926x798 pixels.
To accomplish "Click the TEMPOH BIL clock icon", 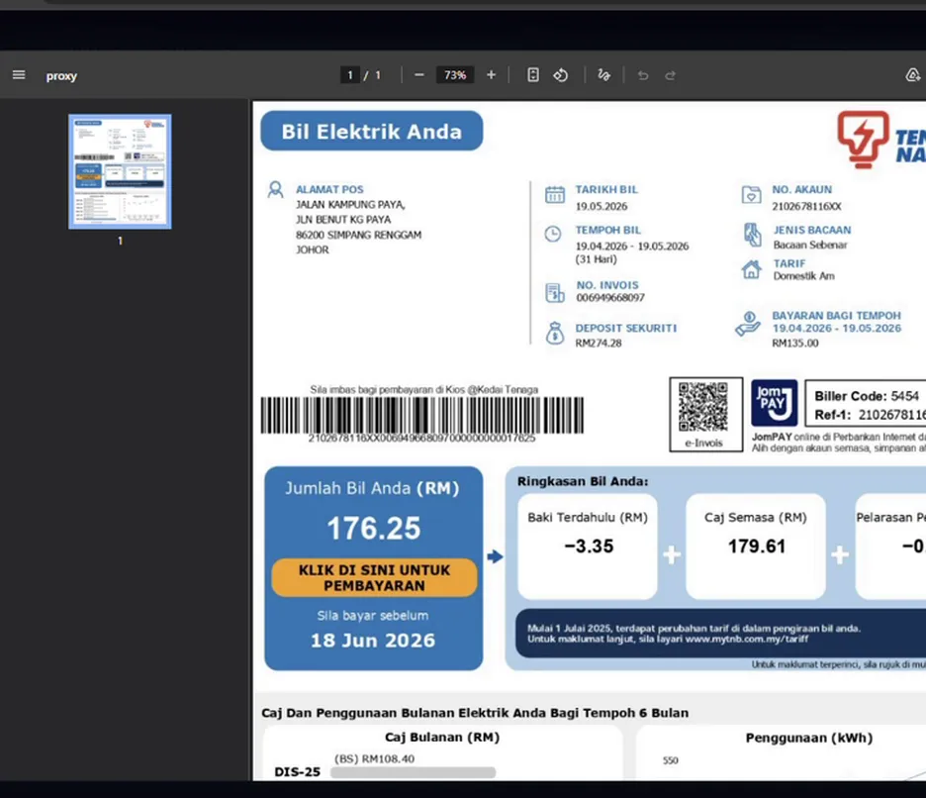I will pyautogui.click(x=553, y=234).
